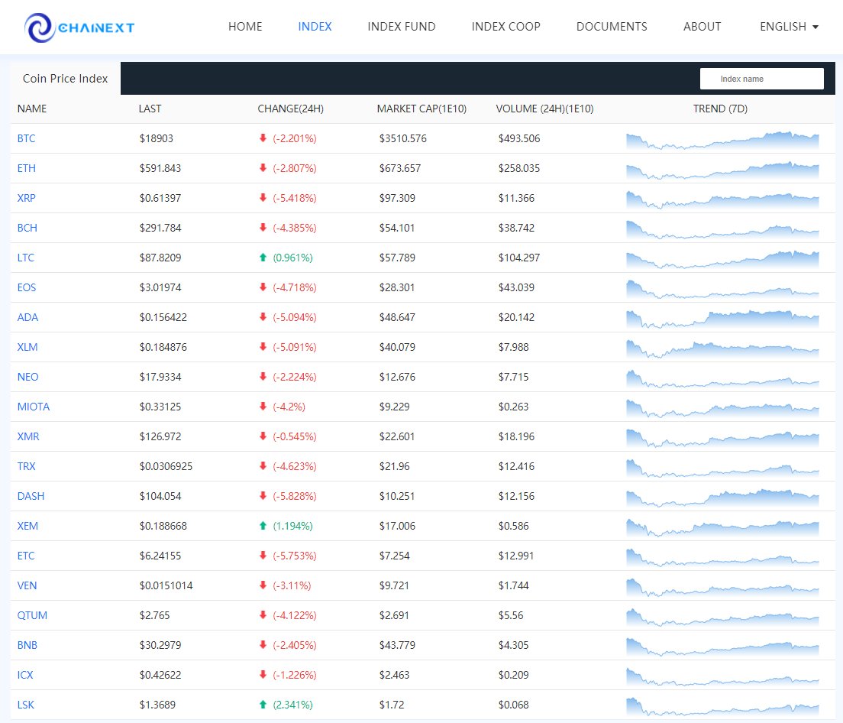Open the ETH coin link

(x=26, y=168)
